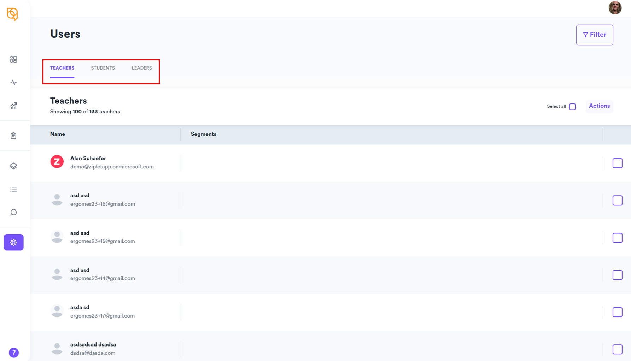Check the Select all checkbox
The image size is (631, 361).
point(572,107)
